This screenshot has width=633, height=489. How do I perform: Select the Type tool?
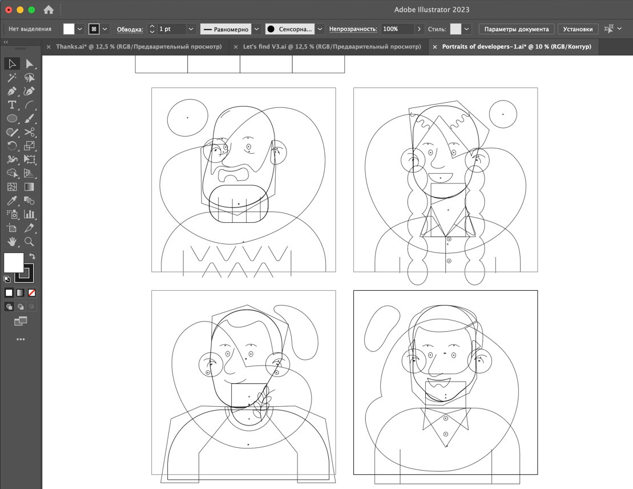pos(11,105)
